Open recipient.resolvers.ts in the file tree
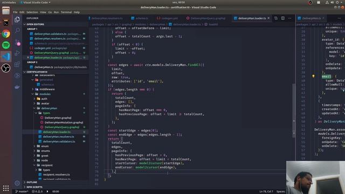The image size is (345, 194). (56, 175)
